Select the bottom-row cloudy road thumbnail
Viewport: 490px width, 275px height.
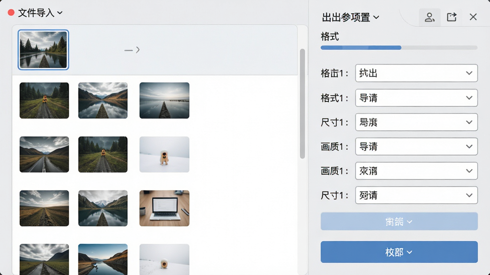coord(44,259)
